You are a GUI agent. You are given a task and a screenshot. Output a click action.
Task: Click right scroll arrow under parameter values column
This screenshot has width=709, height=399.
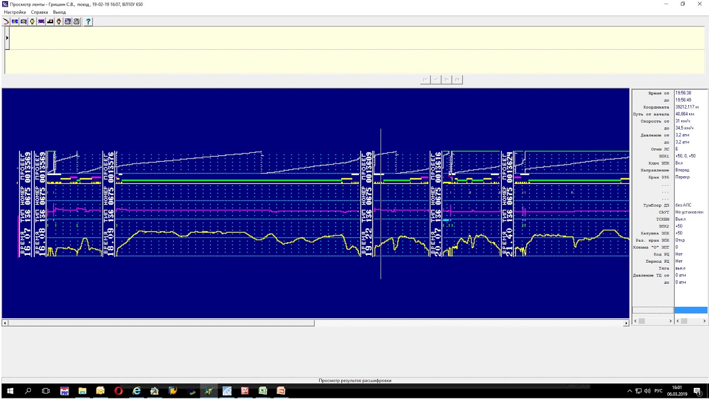pyautogui.click(x=705, y=321)
